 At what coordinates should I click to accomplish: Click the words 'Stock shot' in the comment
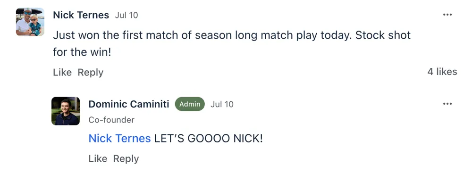383,35
